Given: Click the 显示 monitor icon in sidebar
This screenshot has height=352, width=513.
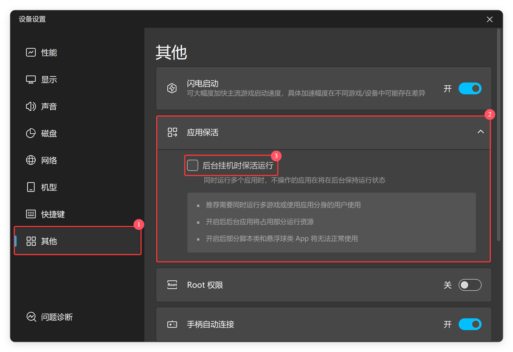Looking at the screenshot, I should [31, 79].
